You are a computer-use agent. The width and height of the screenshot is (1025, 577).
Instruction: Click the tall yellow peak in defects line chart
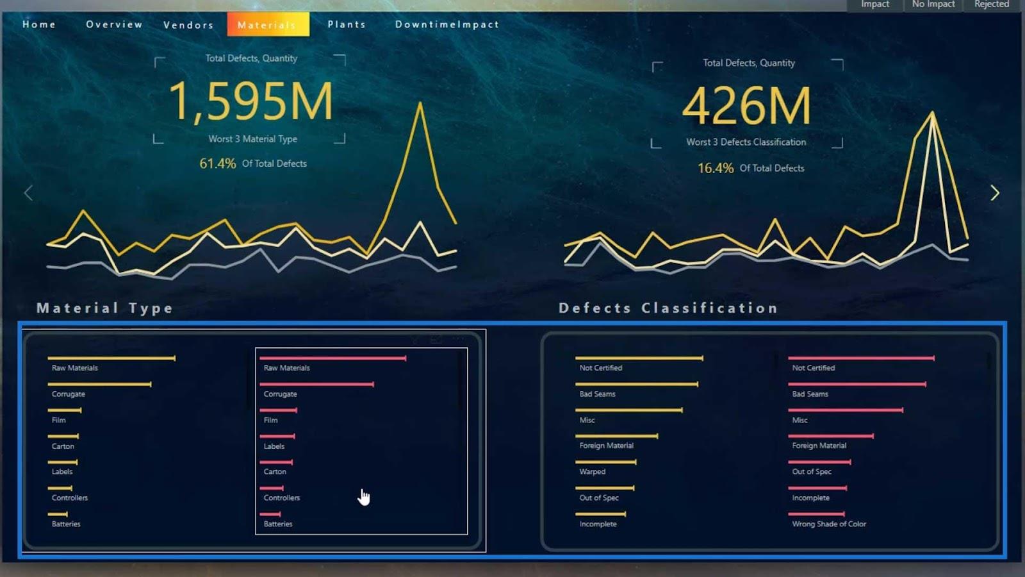pos(932,114)
